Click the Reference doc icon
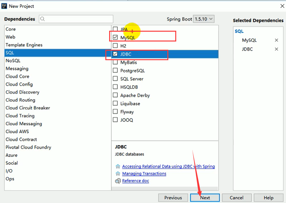This screenshot has height=203, width=286. point(118,181)
